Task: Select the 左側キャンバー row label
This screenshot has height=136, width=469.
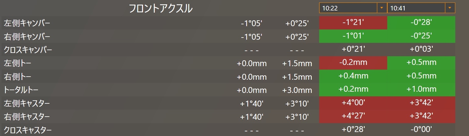Action: click(x=27, y=23)
